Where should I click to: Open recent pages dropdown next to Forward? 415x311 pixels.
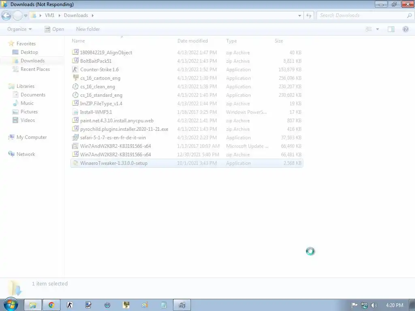(26, 16)
